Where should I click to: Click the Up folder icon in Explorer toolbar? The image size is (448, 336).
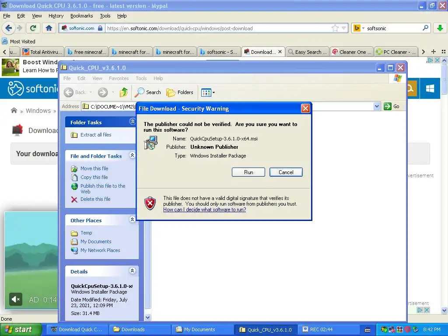point(124,92)
